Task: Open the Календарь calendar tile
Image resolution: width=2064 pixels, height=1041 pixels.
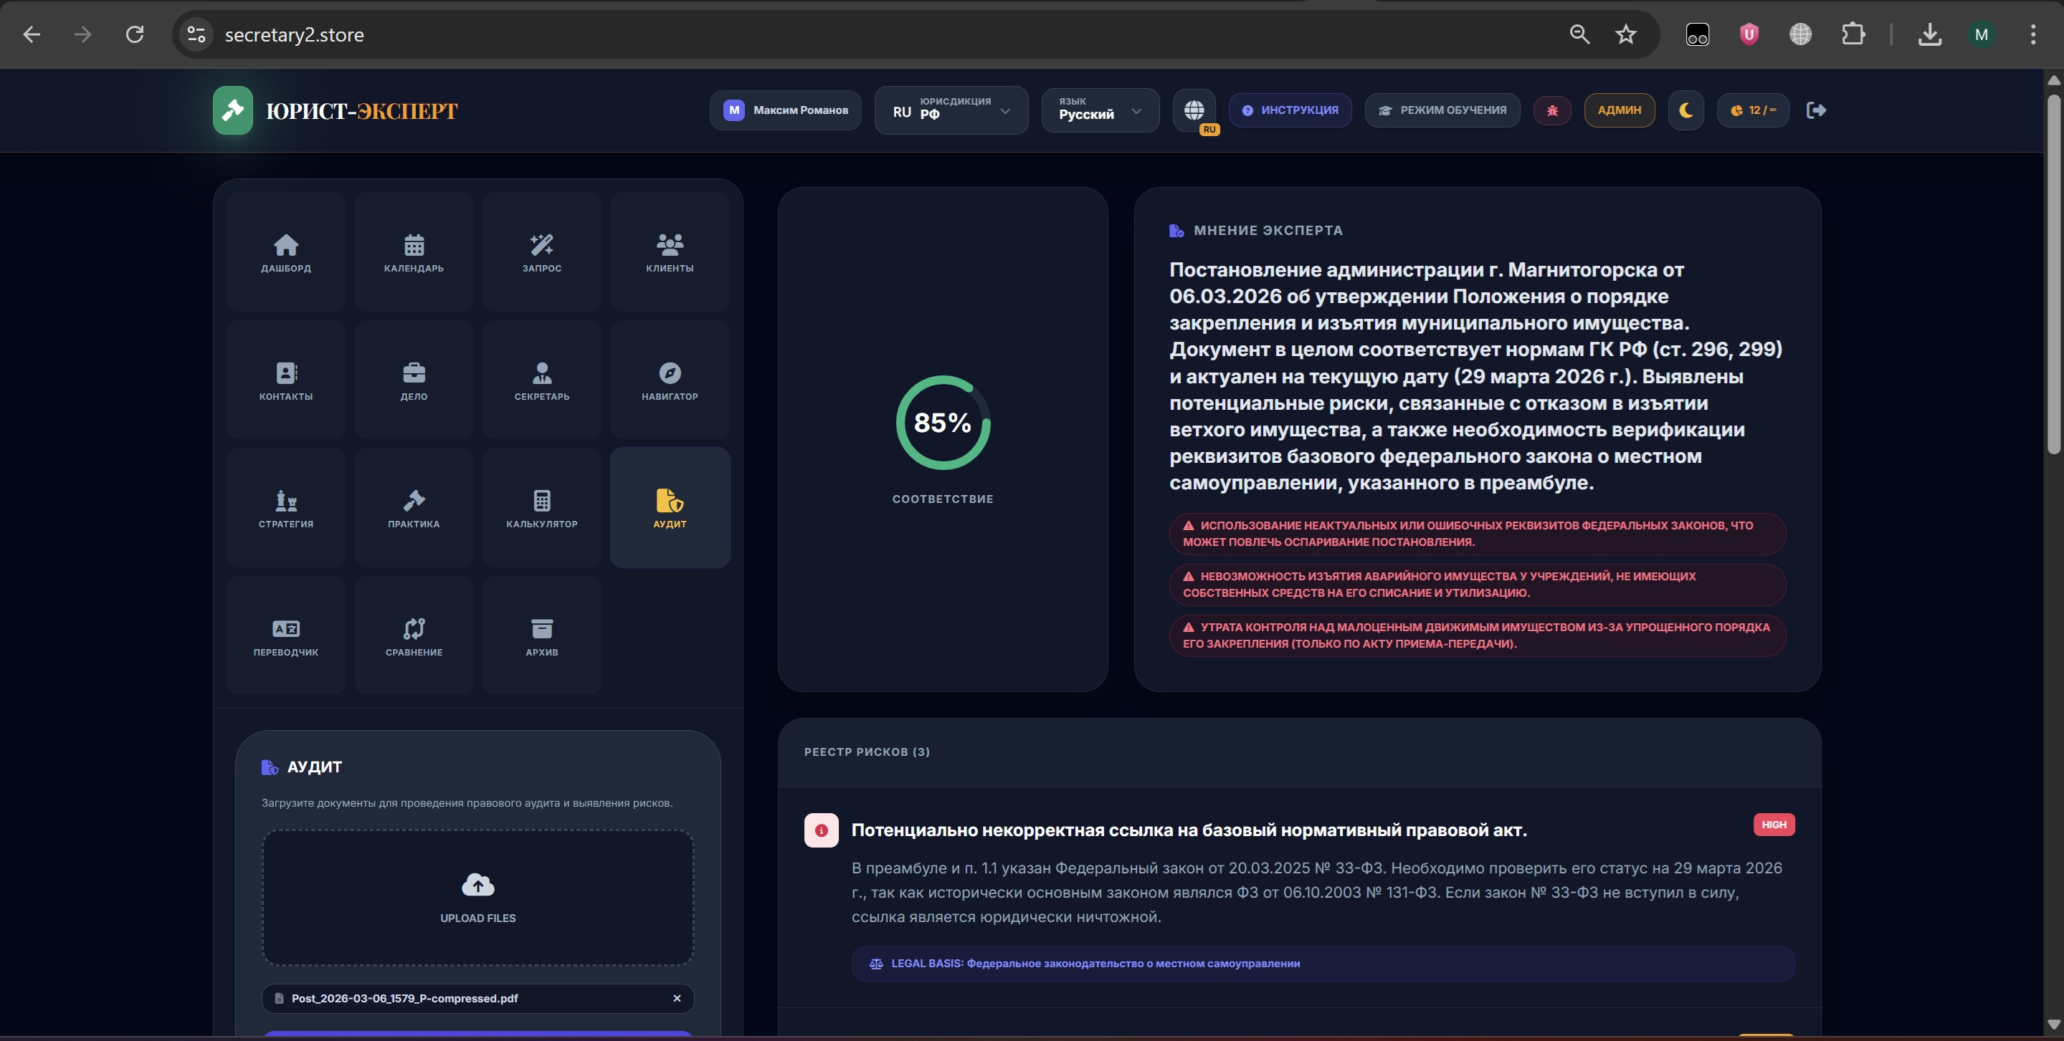Action: pyautogui.click(x=414, y=251)
